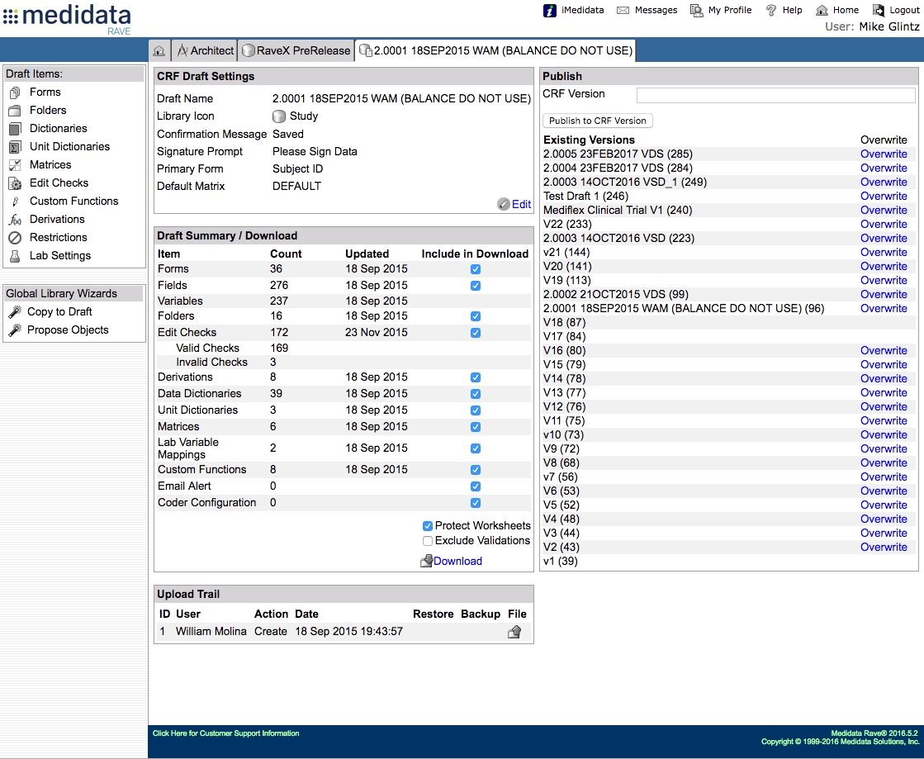The image size is (924, 759).
Task: Uncheck Include in Download for Coder Configuration
Action: [x=476, y=503]
